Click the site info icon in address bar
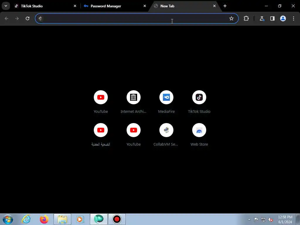This screenshot has width=300, height=225. (x=40, y=18)
